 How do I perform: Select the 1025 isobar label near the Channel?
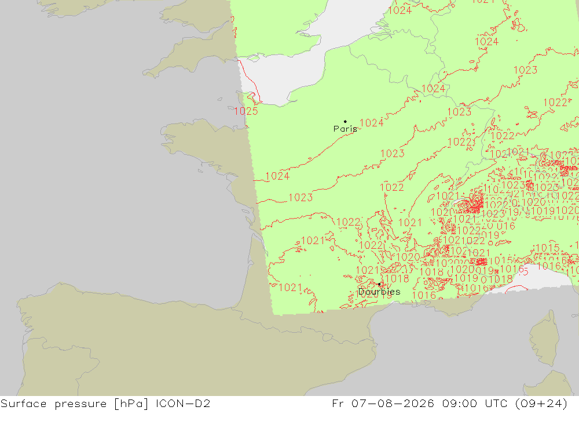(246, 111)
